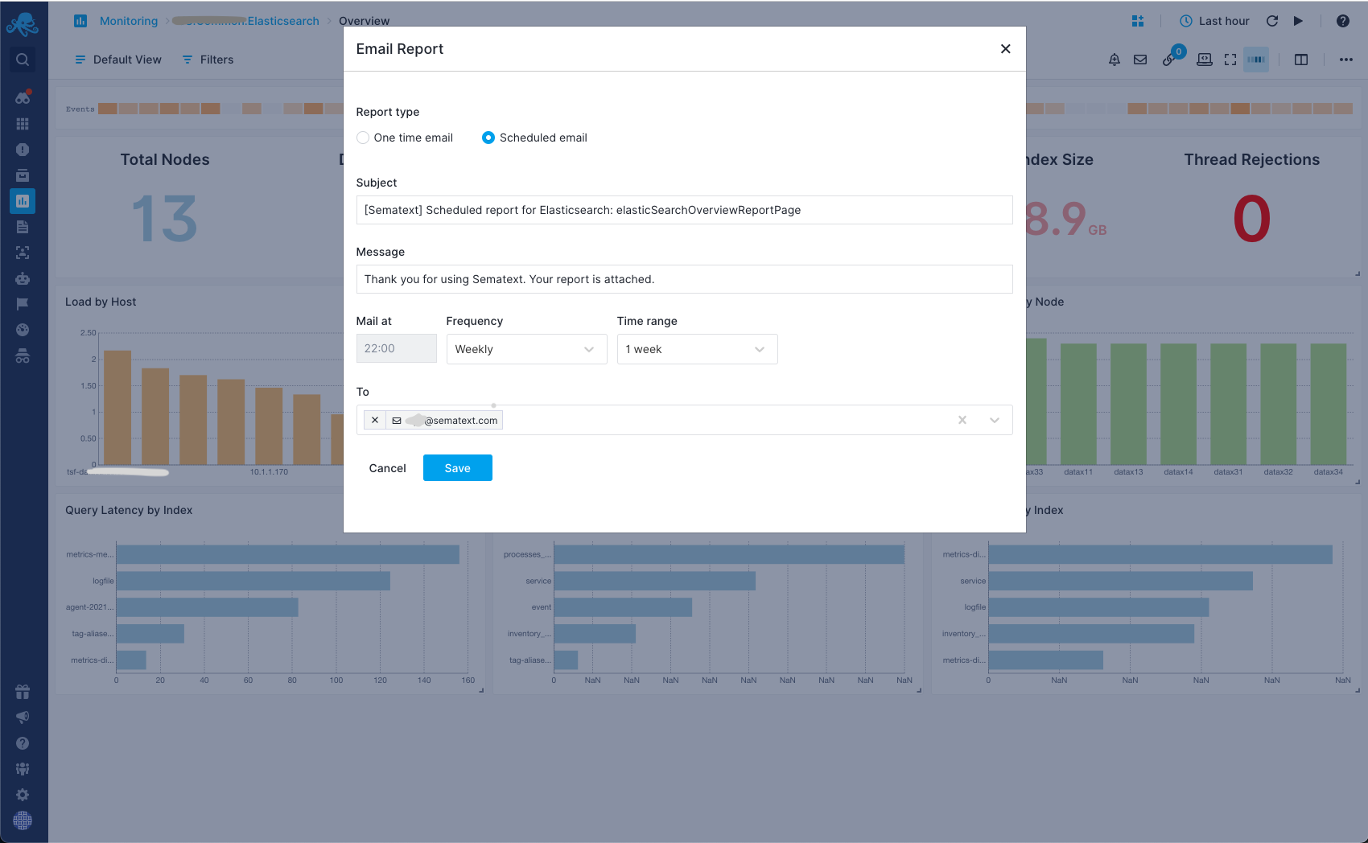Click the link icon with 0 badge
The width and height of the screenshot is (1368, 843).
click(1169, 60)
